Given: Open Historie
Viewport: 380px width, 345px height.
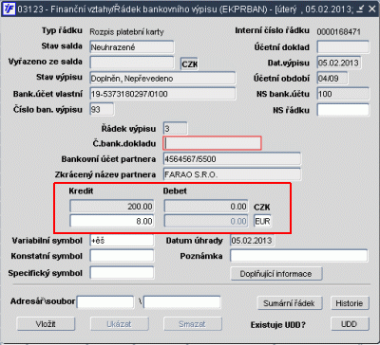Looking at the screenshot, I should point(350,303).
